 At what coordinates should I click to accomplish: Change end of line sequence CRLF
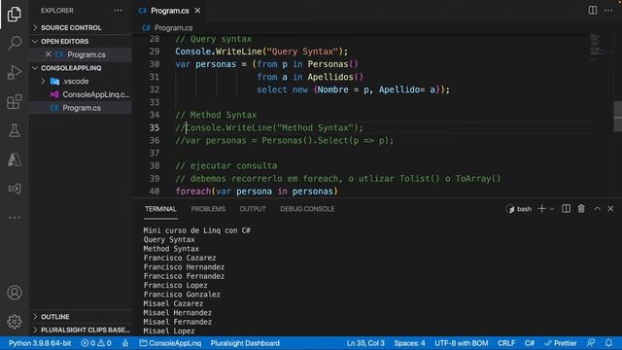(x=506, y=343)
